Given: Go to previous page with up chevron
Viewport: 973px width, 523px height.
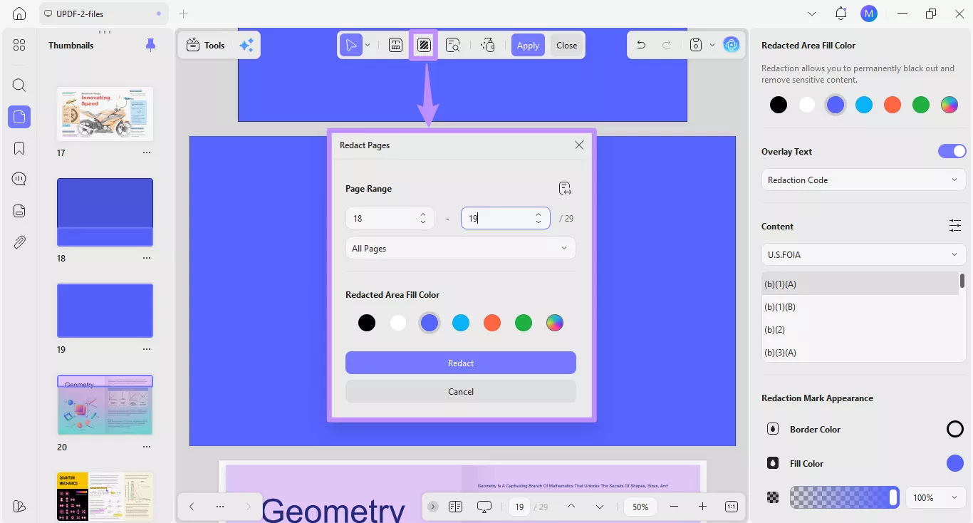Looking at the screenshot, I should [571, 507].
